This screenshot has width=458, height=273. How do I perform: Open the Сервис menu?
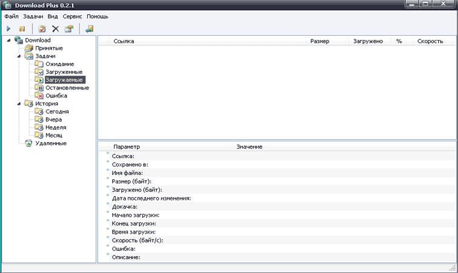coord(72,16)
